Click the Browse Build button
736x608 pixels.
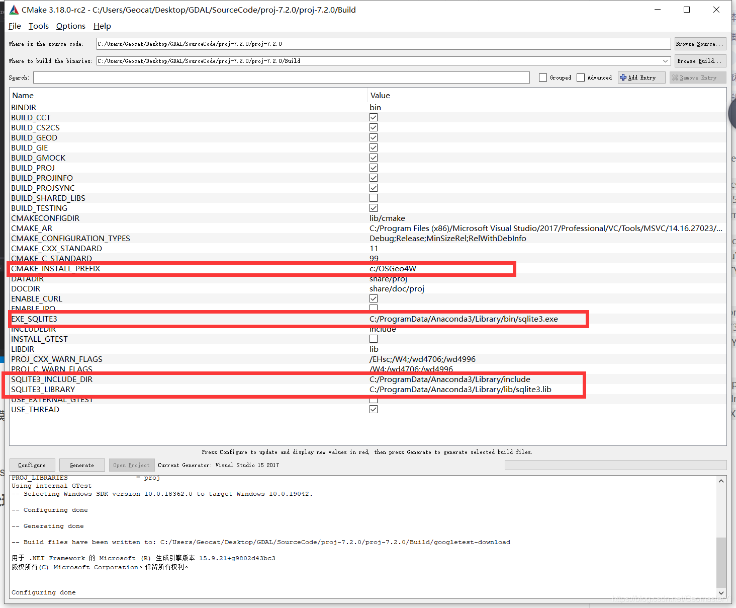[700, 61]
